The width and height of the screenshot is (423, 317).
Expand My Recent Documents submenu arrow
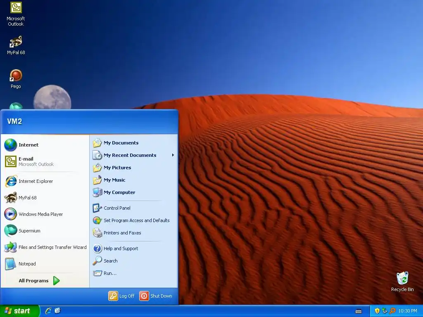[173, 155]
